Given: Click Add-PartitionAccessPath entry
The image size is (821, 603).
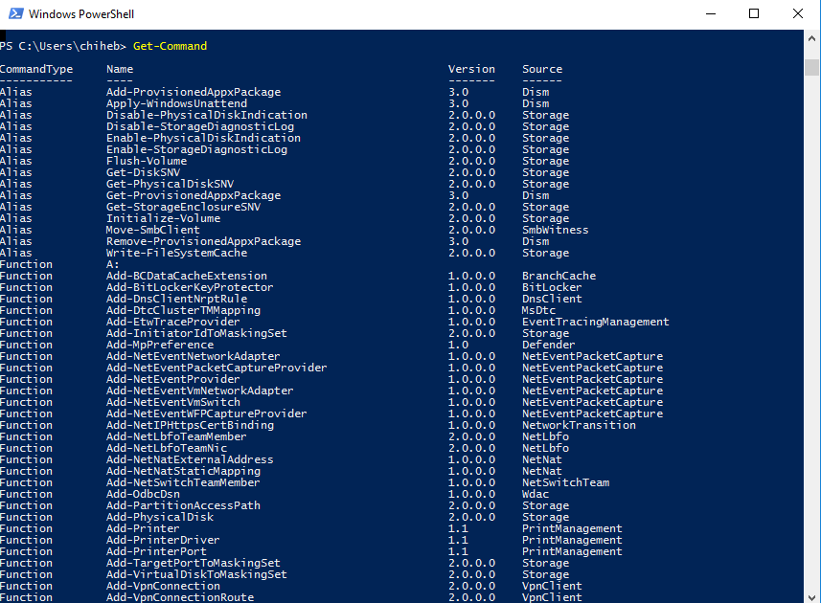Looking at the screenshot, I should coord(183,506).
